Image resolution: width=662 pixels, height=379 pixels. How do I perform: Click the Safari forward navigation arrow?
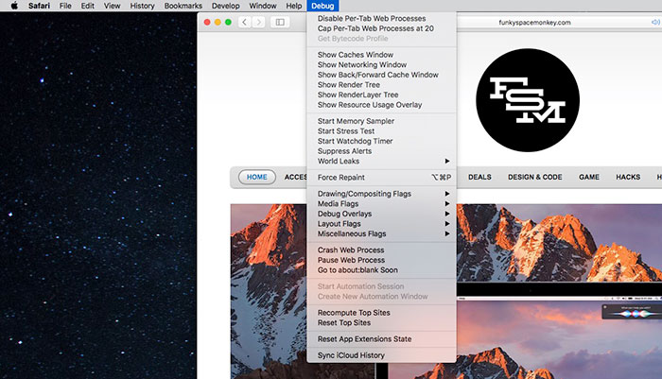(258, 21)
